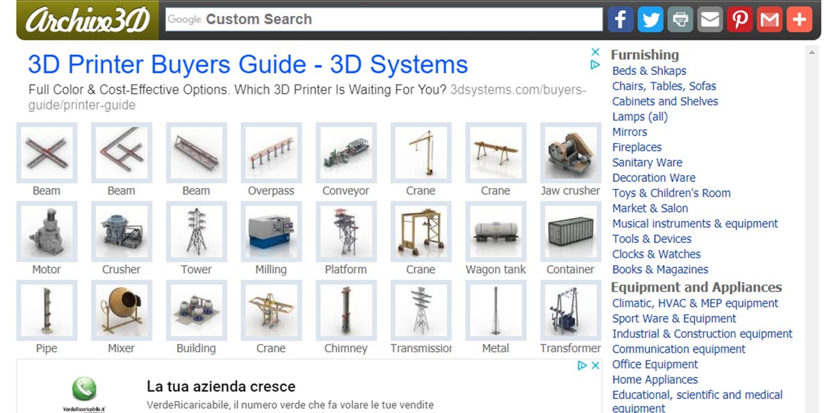
Task: Open the Jaw crusher model thumbnail
Action: tap(570, 153)
